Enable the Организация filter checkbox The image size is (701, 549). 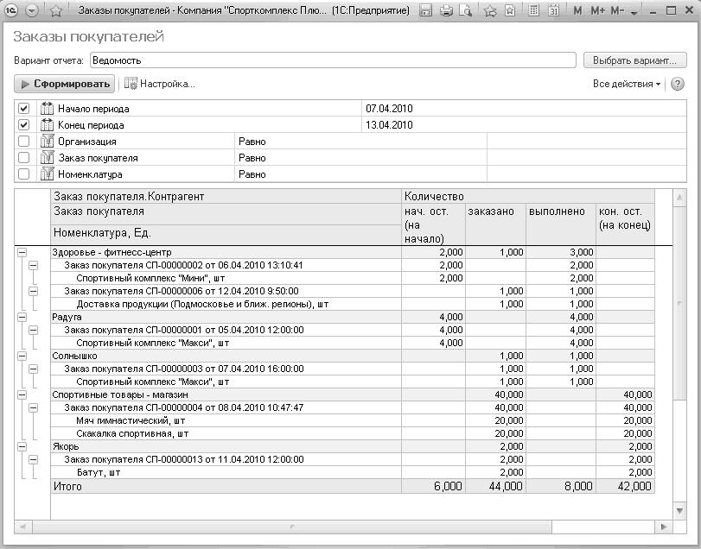23,141
